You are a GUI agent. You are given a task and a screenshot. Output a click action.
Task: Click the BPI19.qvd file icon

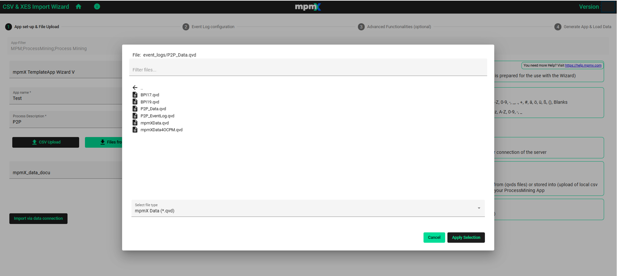pos(135,102)
